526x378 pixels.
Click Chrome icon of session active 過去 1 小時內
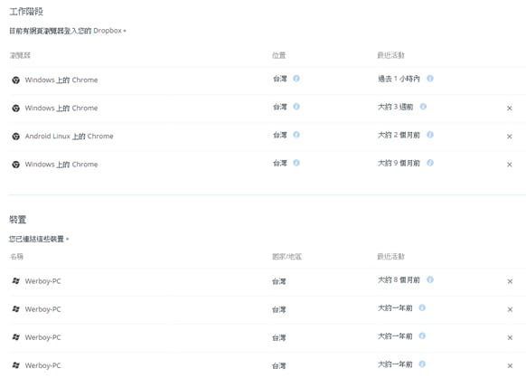click(15, 80)
